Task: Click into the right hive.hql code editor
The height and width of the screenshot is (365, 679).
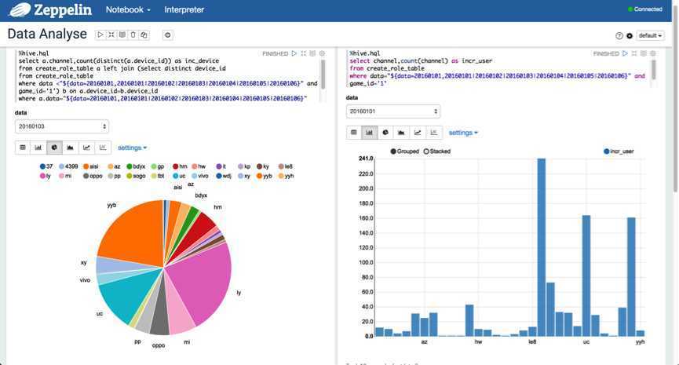Action: click(x=498, y=68)
